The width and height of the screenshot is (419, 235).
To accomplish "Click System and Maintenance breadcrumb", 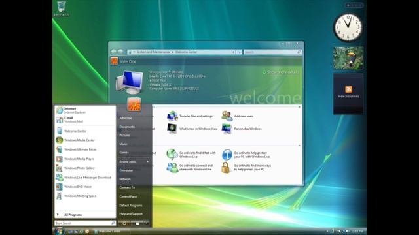I will coord(153,52).
